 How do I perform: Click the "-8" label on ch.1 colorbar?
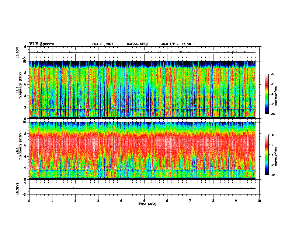pos(272,94)
